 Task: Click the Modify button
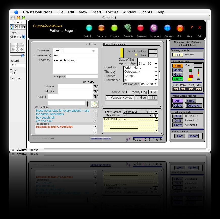pyautogui.click(x=178, y=70)
